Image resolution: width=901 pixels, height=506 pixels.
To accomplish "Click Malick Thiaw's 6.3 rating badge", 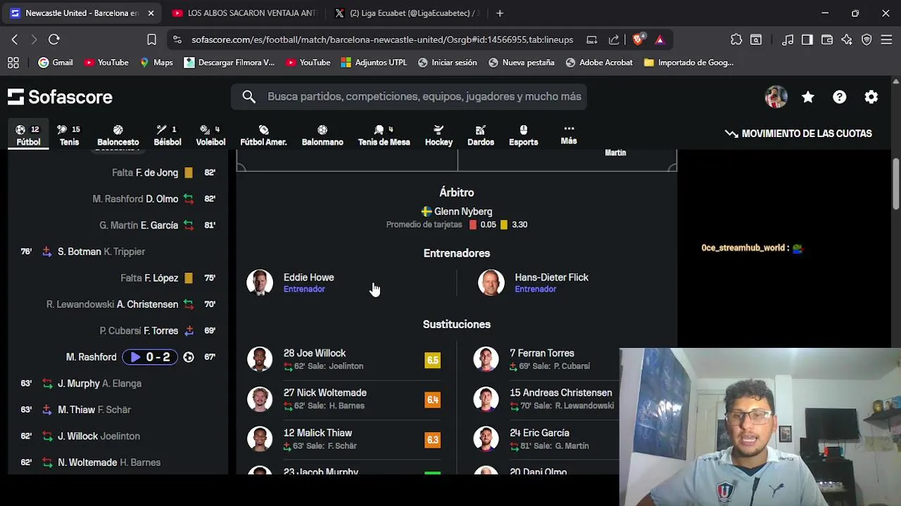I will point(432,440).
